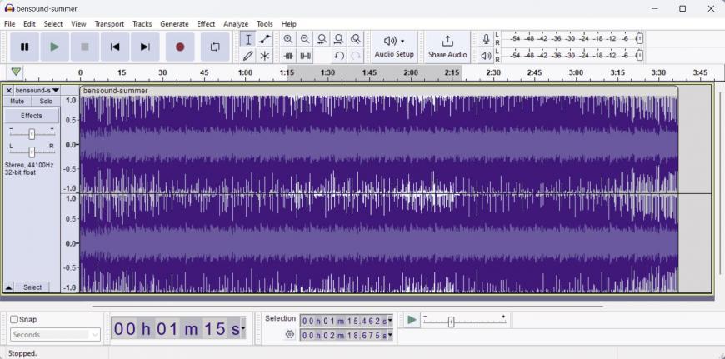This screenshot has width=725, height=359.
Task: Click the green playhead triangle in the timeline
Action: tap(16, 72)
